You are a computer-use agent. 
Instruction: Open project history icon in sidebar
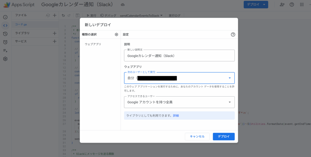coord(5,34)
